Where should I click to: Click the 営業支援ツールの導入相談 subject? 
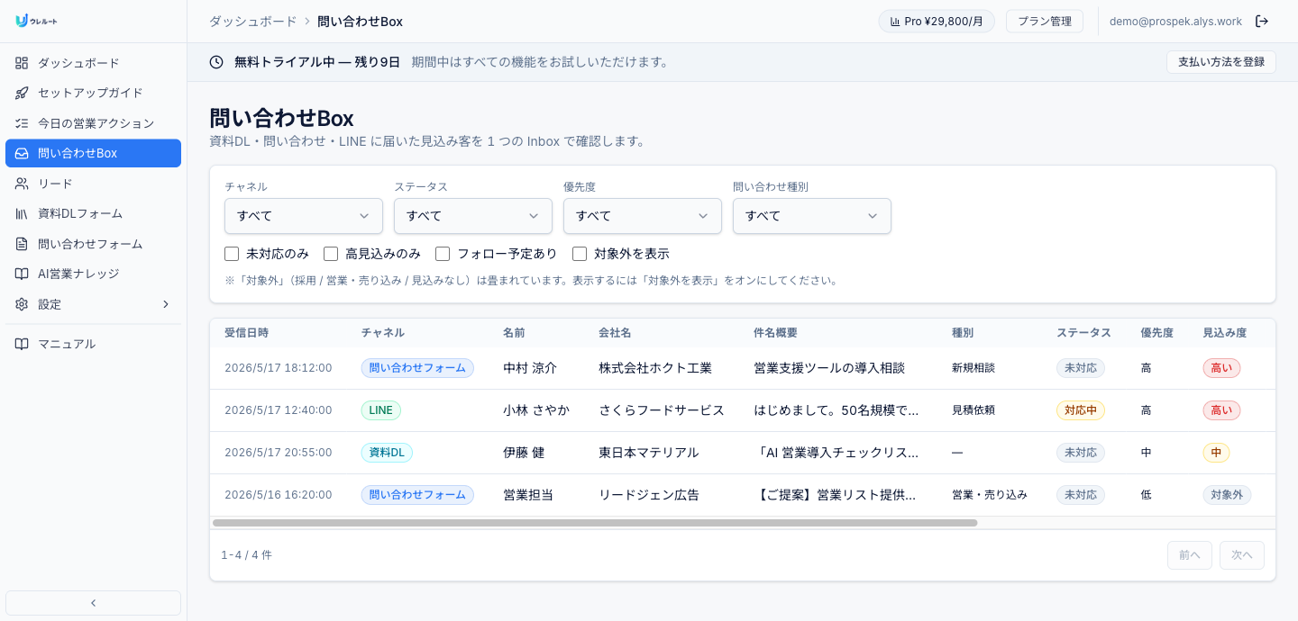click(x=829, y=368)
